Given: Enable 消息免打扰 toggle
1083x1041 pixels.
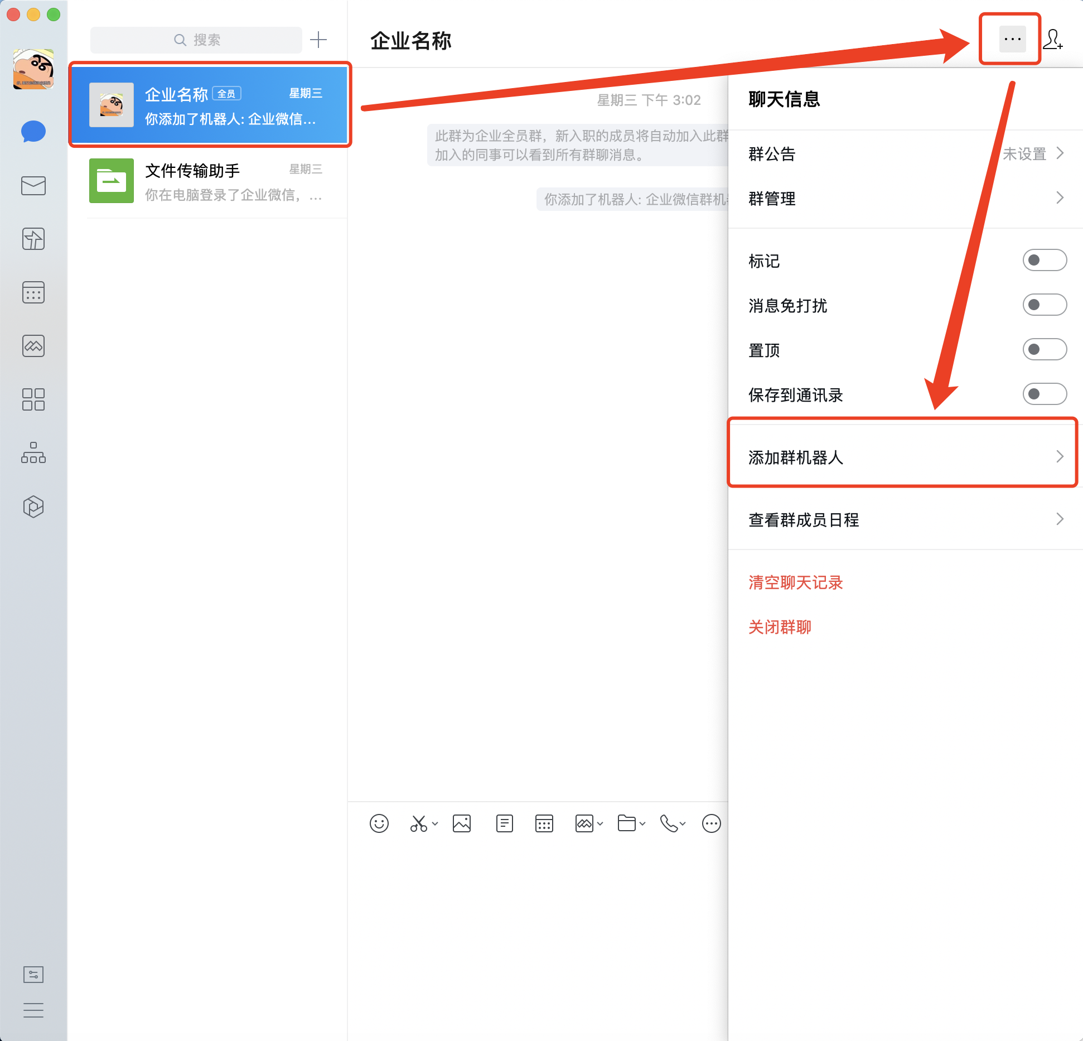Looking at the screenshot, I should point(1044,305).
